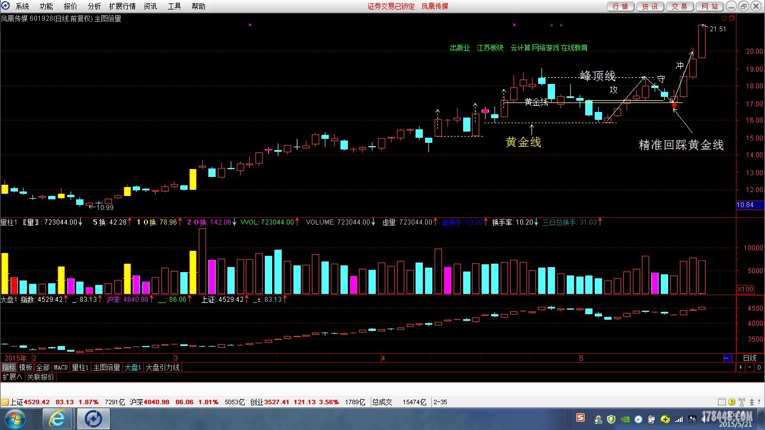The image size is (765, 430).
Task: Click the green shield tray icon
Action: tap(612, 419)
